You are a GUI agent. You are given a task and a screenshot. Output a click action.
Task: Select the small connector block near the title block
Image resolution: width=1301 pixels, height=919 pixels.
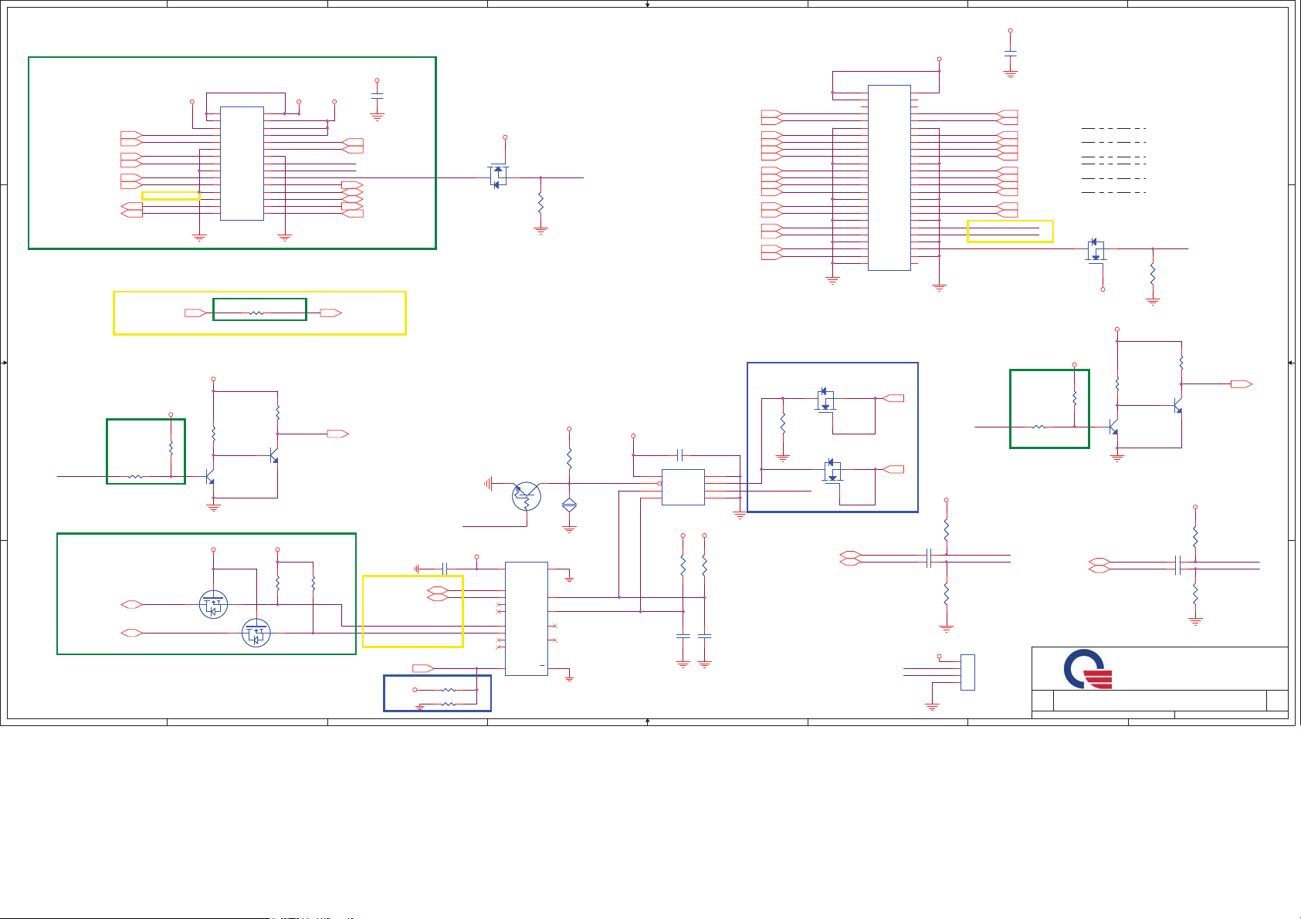[x=967, y=672]
